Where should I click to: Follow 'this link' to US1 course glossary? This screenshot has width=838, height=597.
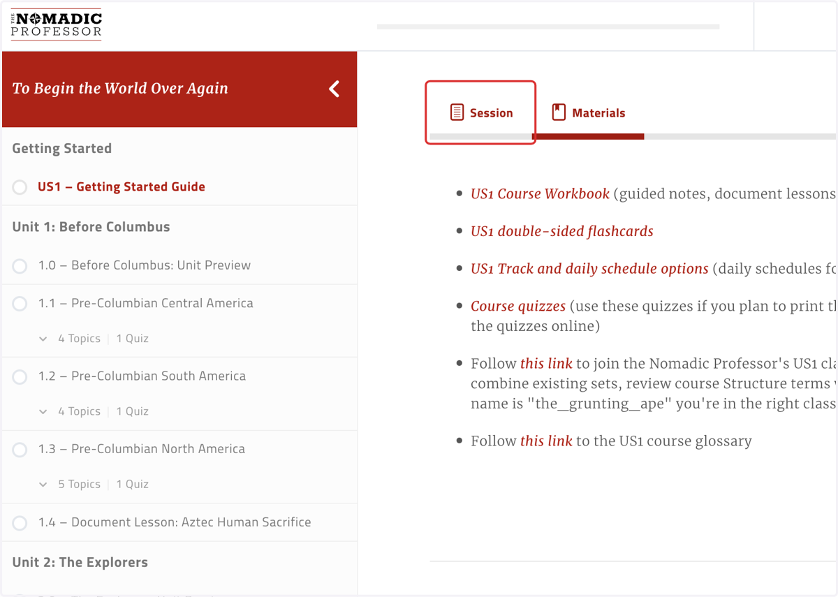546,441
